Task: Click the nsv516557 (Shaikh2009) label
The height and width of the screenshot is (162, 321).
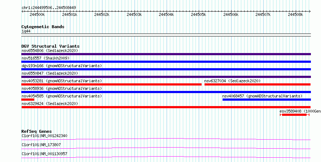Action: 45,58
